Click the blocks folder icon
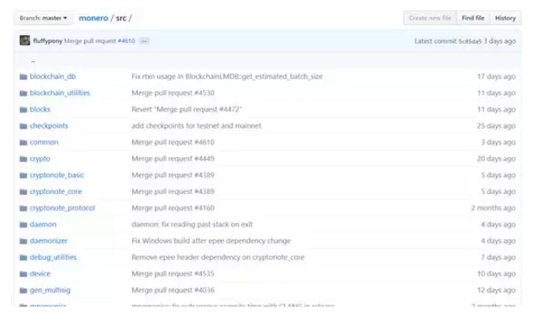 click(23, 110)
